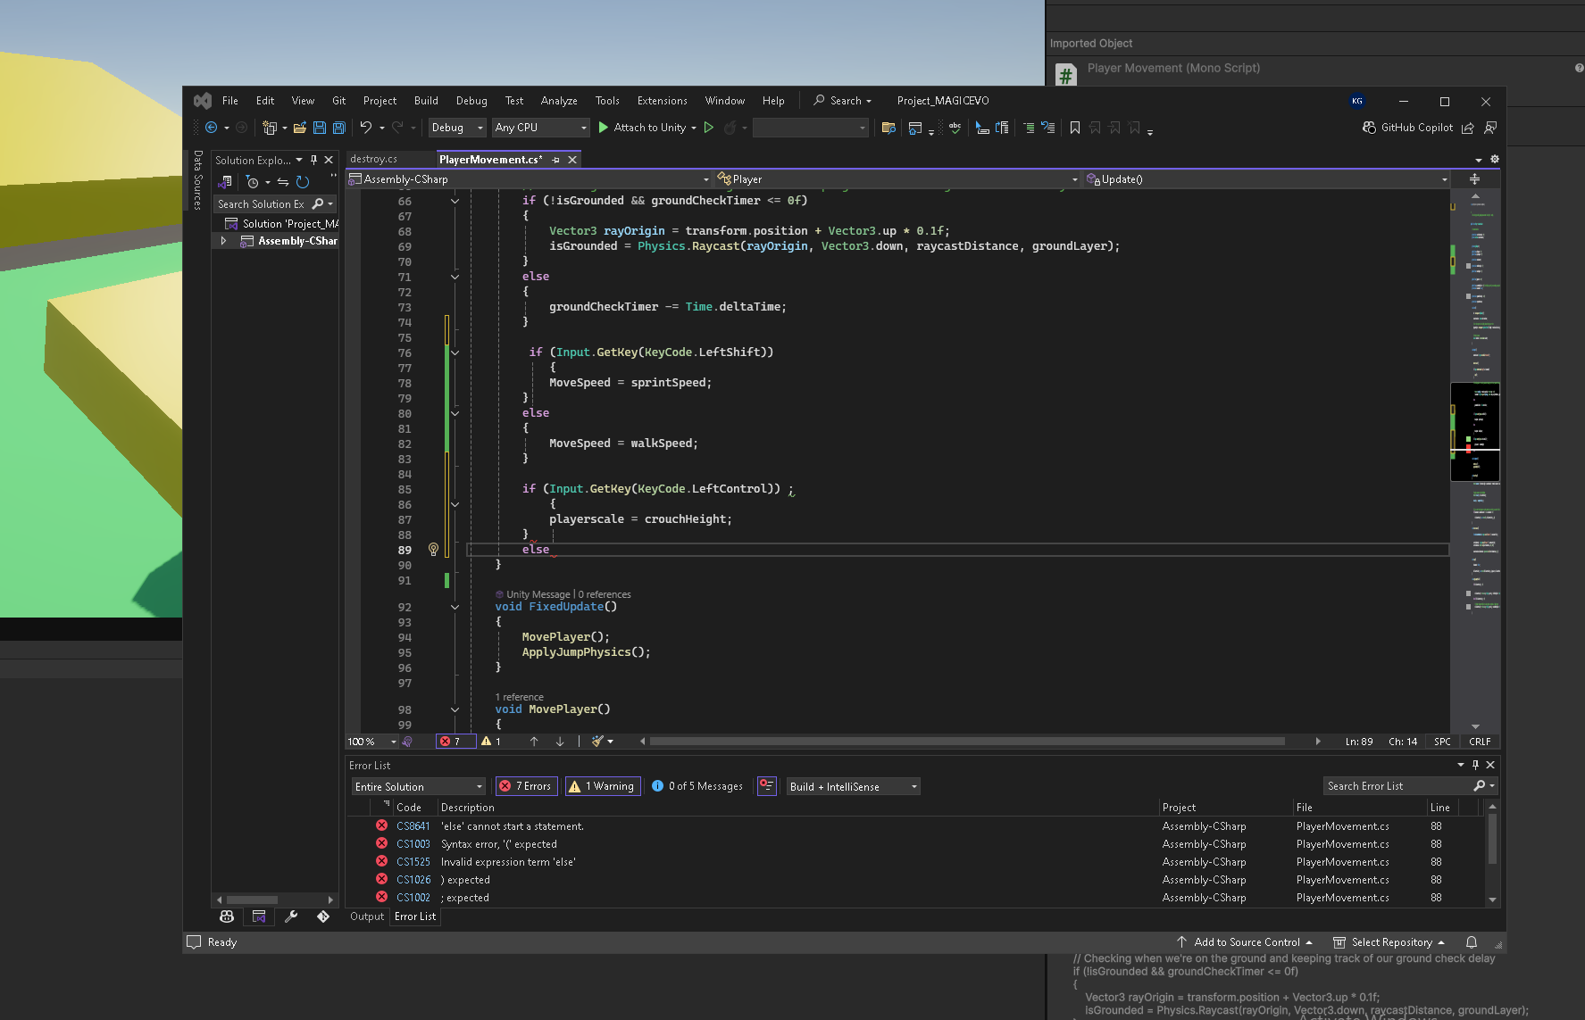
Task: Click Add to Source Control in status bar
Action: coord(1245,942)
